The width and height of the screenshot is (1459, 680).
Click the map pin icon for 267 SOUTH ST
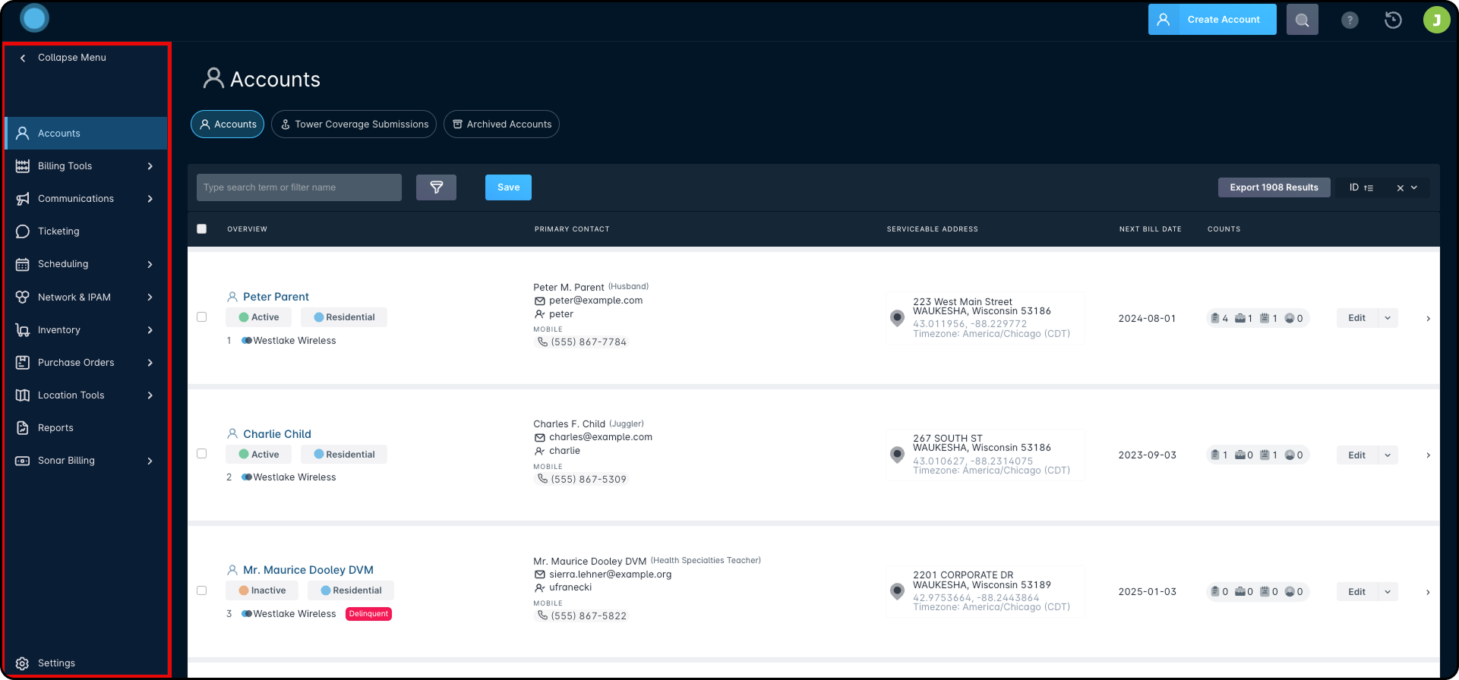pos(897,455)
